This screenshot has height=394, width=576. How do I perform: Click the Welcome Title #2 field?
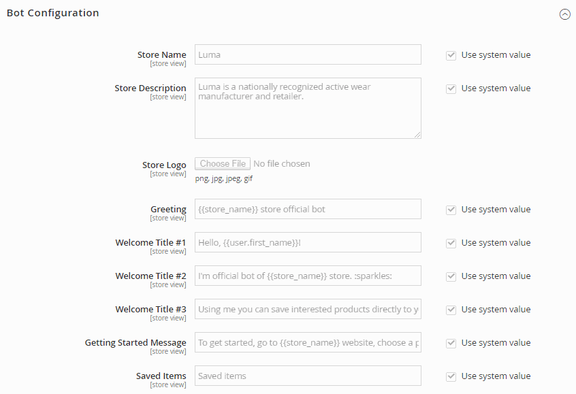308,276
